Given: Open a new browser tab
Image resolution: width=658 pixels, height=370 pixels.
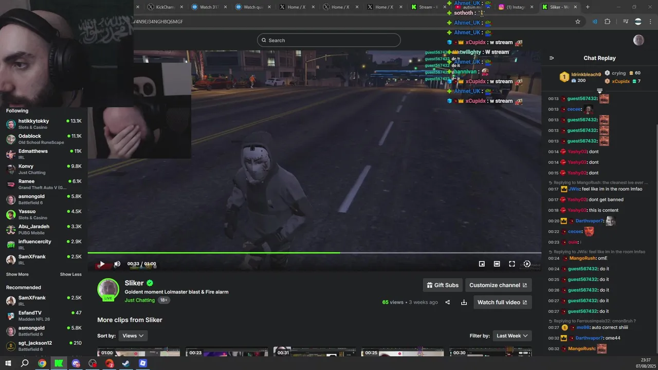Looking at the screenshot, I should pyautogui.click(x=588, y=7).
